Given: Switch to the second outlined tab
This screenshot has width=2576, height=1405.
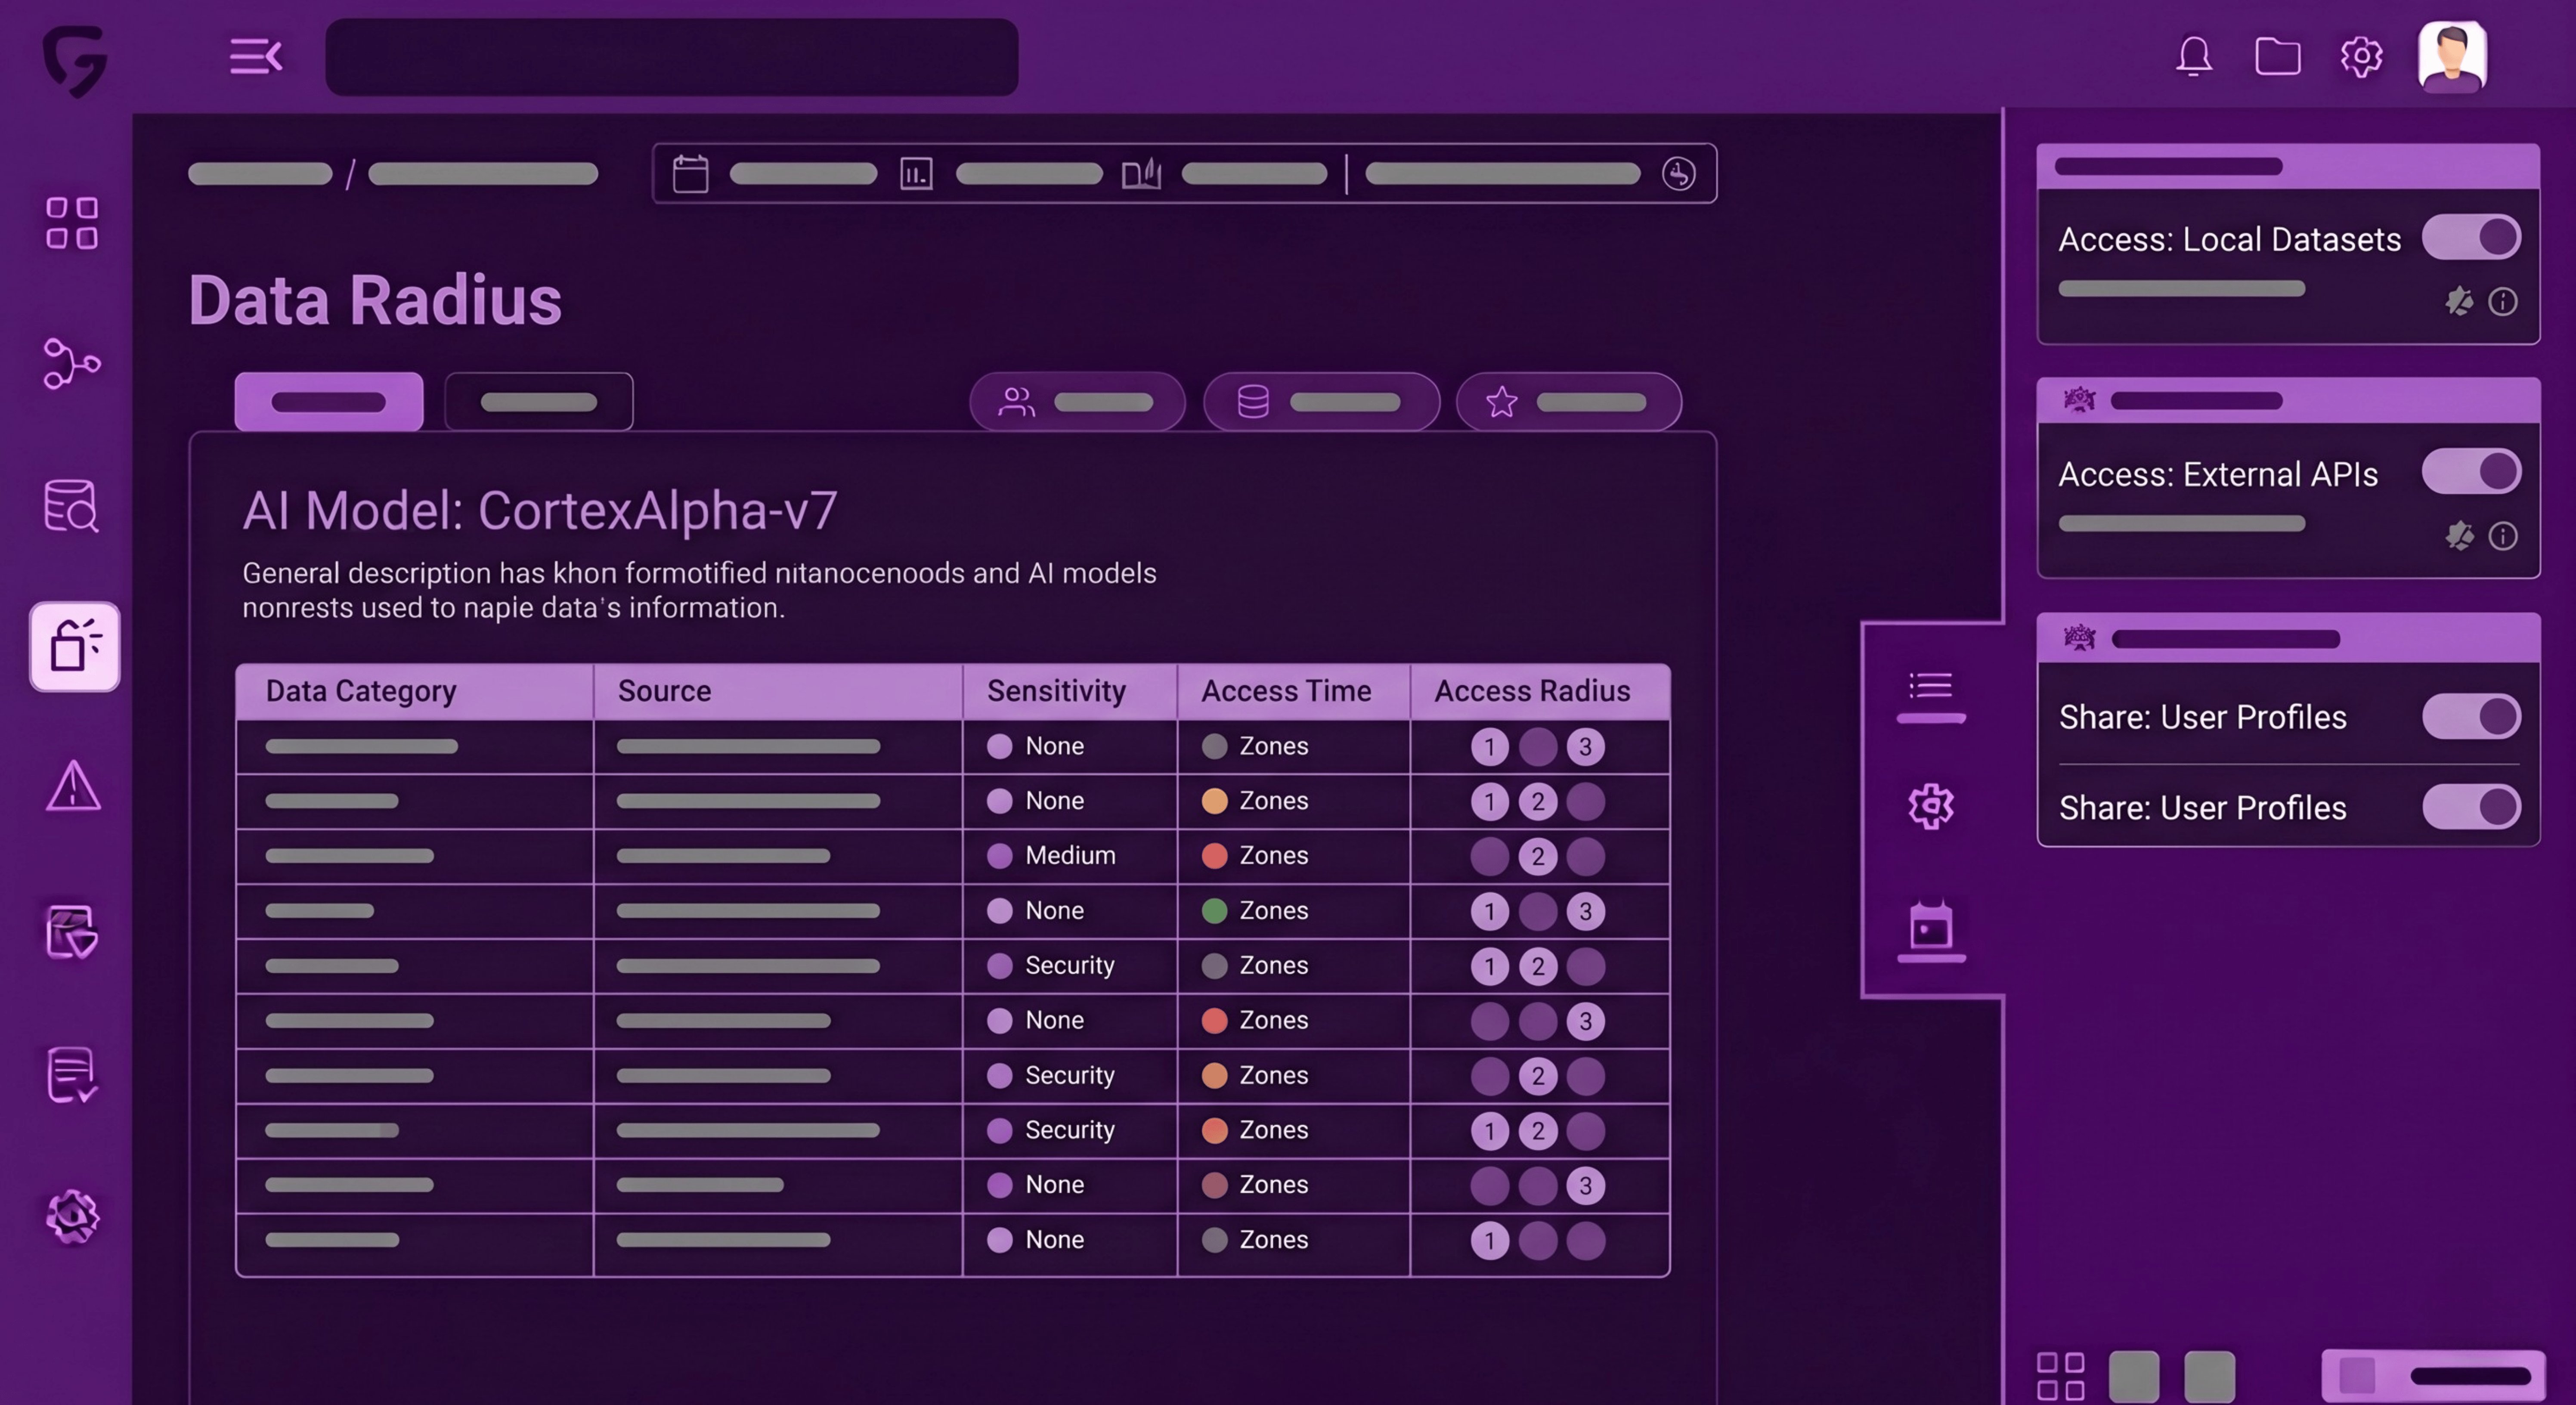Looking at the screenshot, I should click(538, 402).
